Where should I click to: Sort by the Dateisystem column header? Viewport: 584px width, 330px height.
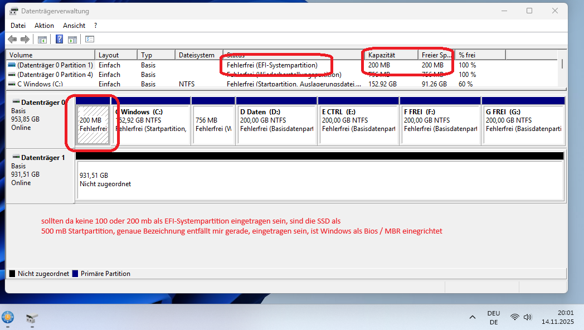pyautogui.click(x=199, y=55)
